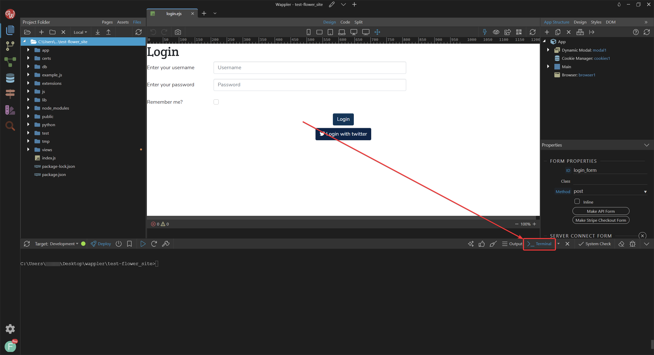Click the form ID login_form field
This screenshot has height=355, width=654.
coord(610,170)
